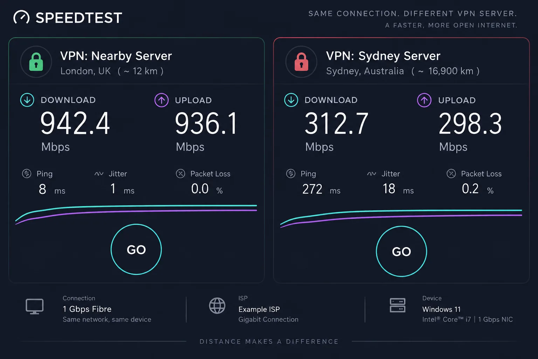
Task: Click the server rack icon beside Device
Action: pos(398,305)
